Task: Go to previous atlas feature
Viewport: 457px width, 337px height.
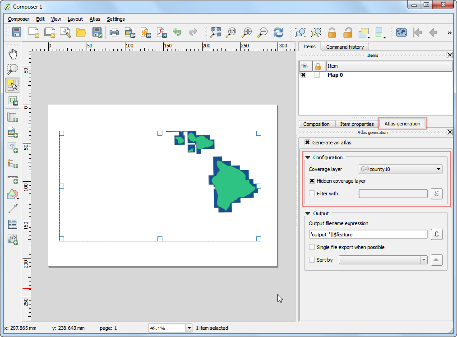Action: (x=433, y=32)
